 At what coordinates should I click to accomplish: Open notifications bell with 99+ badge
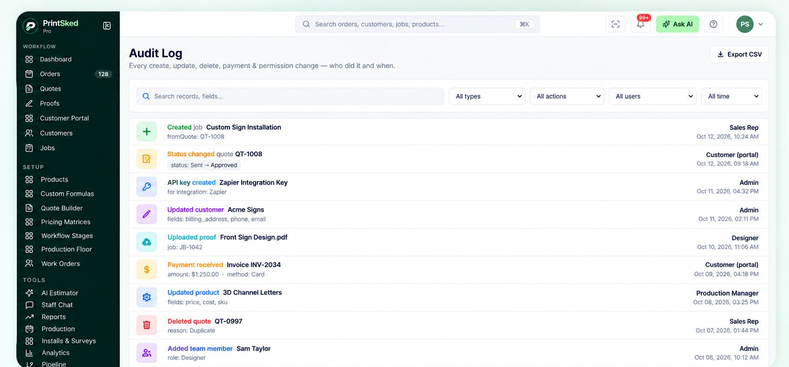coord(641,24)
